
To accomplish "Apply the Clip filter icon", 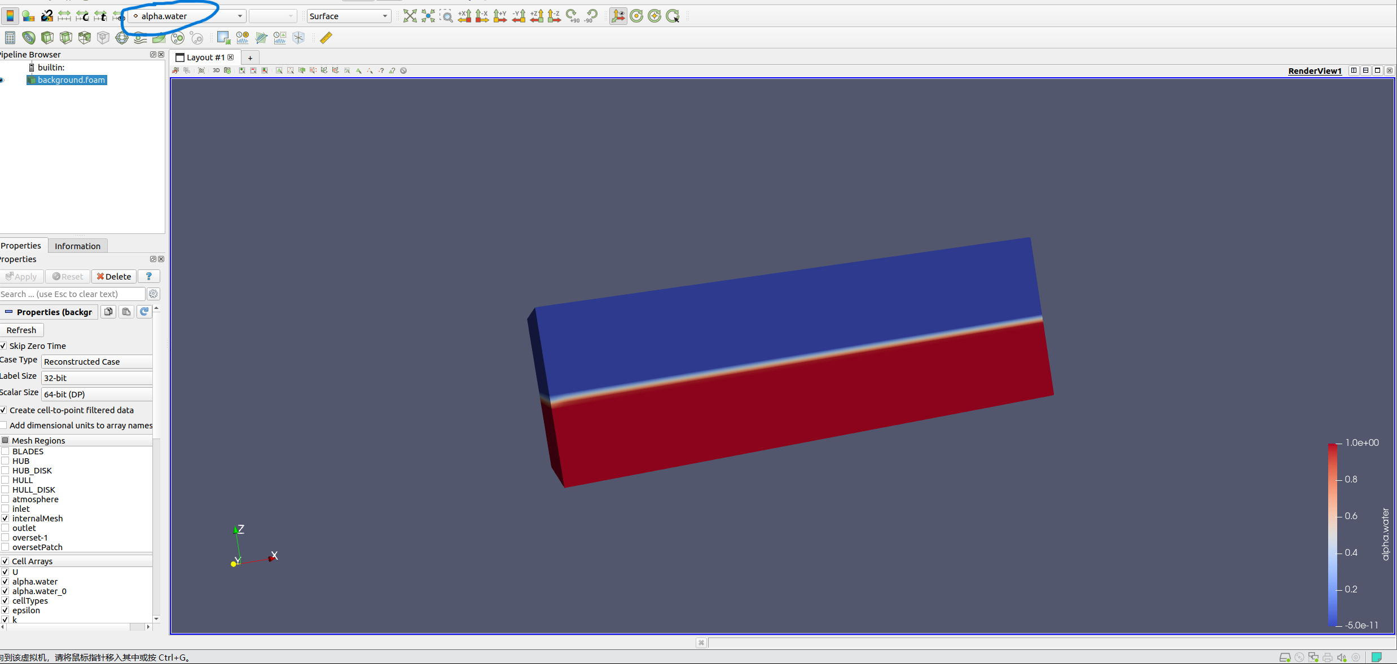I will tap(47, 38).
